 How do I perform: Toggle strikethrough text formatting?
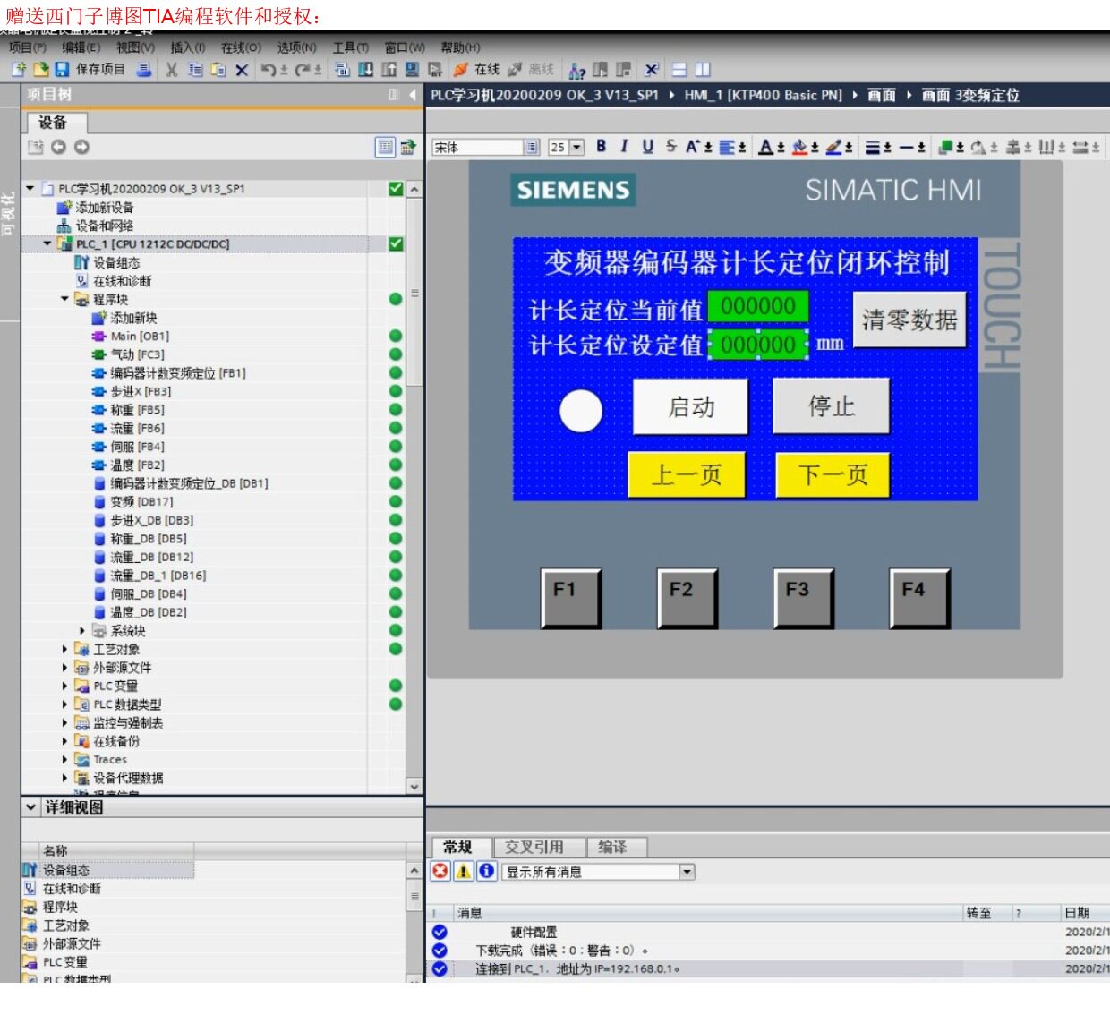[670, 146]
